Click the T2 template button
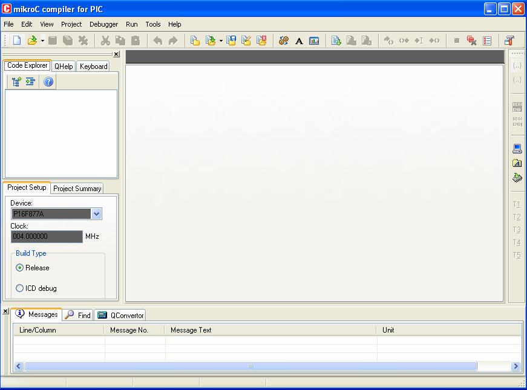Screen dimensions: 527x390 [517, 217]
